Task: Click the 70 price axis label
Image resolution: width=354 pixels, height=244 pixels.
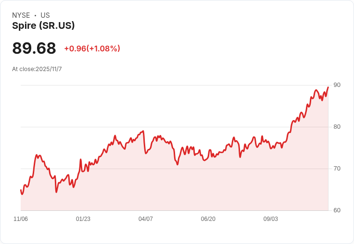Action: (337, 169)
